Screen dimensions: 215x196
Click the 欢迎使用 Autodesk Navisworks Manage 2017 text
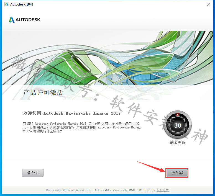(72, 113)
